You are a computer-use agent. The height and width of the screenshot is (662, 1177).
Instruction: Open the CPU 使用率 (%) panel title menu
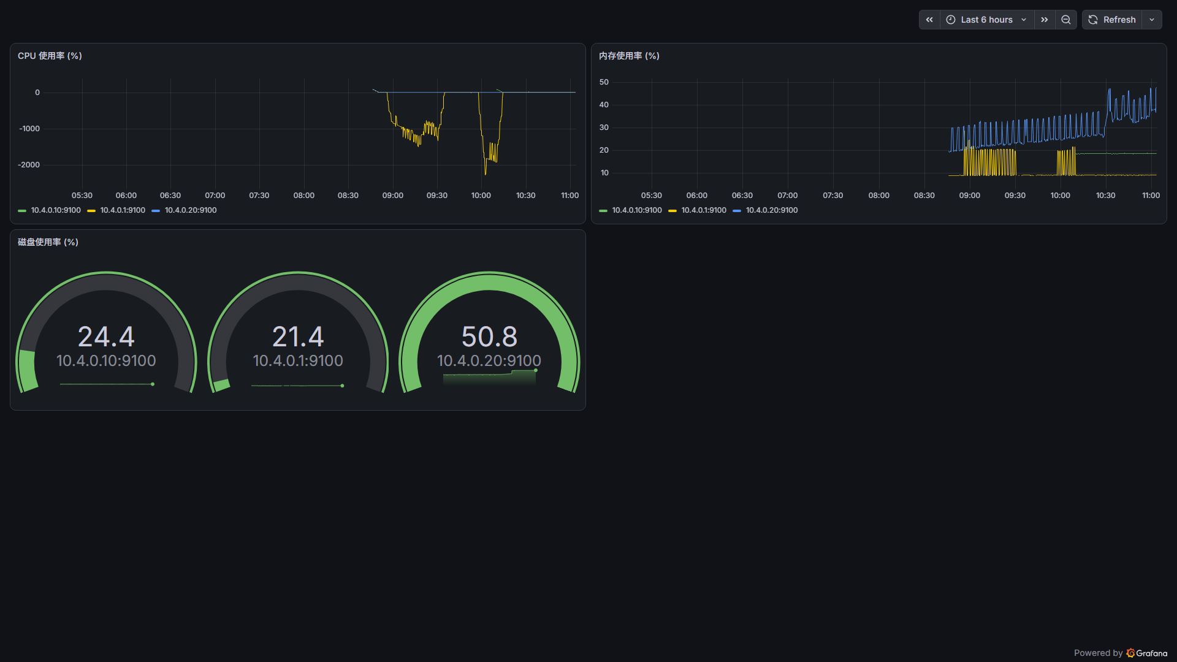[x=50, y=56]
